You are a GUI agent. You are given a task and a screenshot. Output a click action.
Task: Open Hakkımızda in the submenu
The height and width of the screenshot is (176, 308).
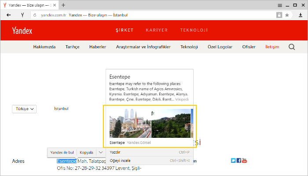[x=44, y=47]
